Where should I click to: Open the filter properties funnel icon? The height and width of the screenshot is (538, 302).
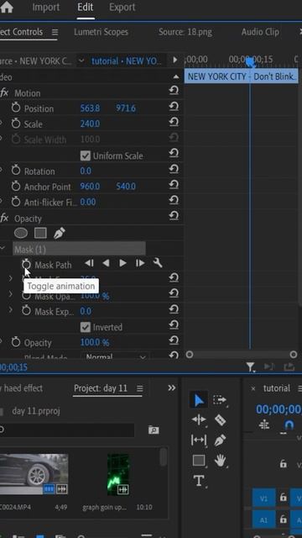251,367
